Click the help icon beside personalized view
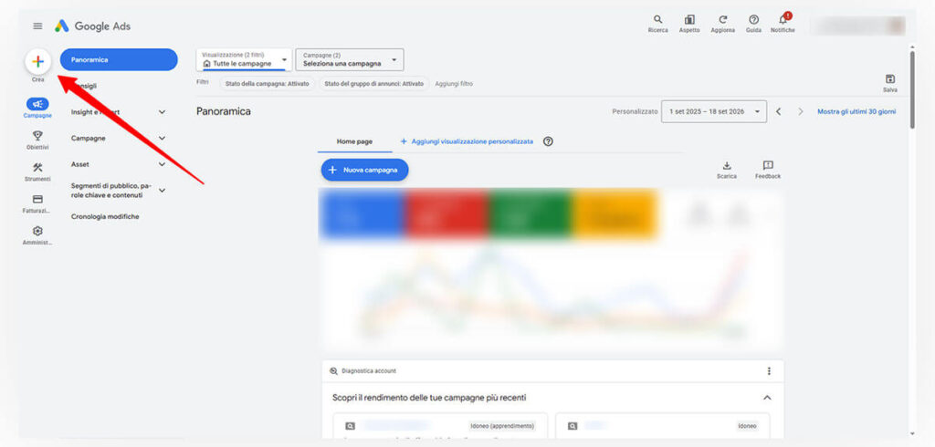This screenshot has width=935, height=447. [x=548, y=141]
